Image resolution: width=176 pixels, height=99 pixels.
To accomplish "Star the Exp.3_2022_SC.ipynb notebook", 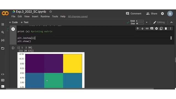I will coord(51,12).
